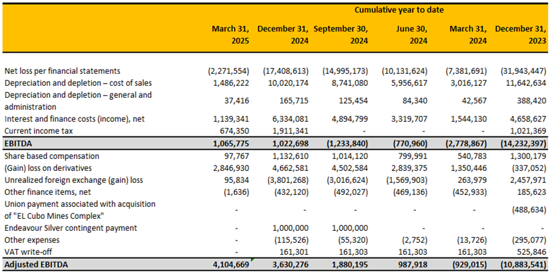Viewport: 550px width, 273px height.
Task: Select the Other expenses row label
Action: pyautogui.click(x=32, y=241)
